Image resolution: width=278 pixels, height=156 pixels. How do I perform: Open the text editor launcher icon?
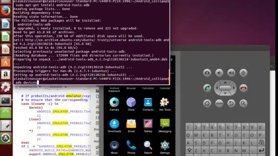tap(6, 126)
